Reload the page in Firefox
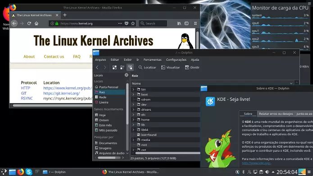This screenshot has height=176, width=313. 29,23
